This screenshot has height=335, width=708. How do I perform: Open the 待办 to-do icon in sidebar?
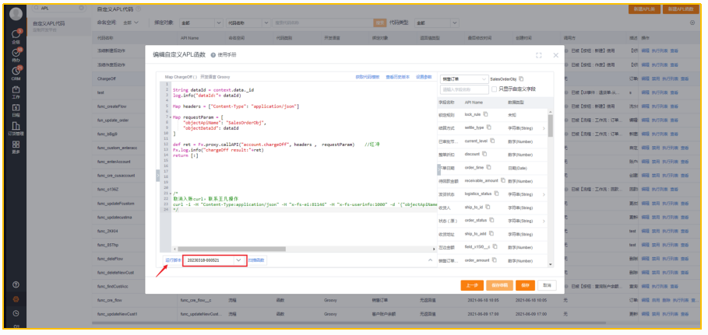[16, 54]
